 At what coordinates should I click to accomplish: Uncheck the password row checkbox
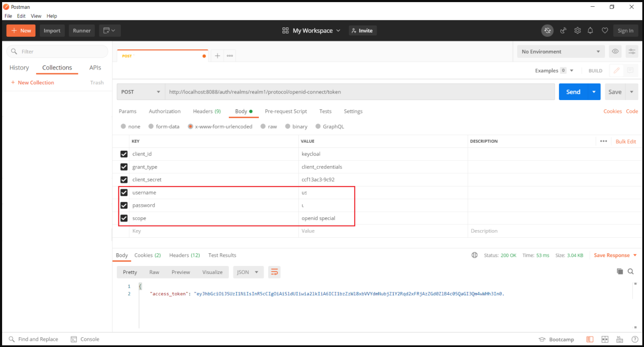124,205
